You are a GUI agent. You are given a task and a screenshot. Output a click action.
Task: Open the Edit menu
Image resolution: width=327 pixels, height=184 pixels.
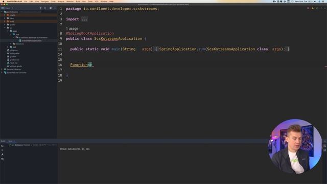(x=31, y=1)
